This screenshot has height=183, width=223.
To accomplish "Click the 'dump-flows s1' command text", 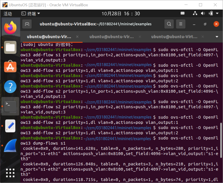I will (49, 143).
